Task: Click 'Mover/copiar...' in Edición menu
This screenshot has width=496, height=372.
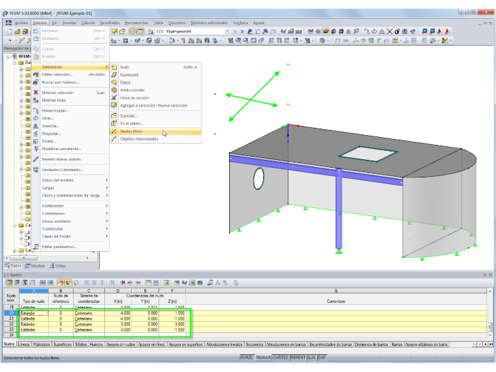Action: click(x=70, y=111)
